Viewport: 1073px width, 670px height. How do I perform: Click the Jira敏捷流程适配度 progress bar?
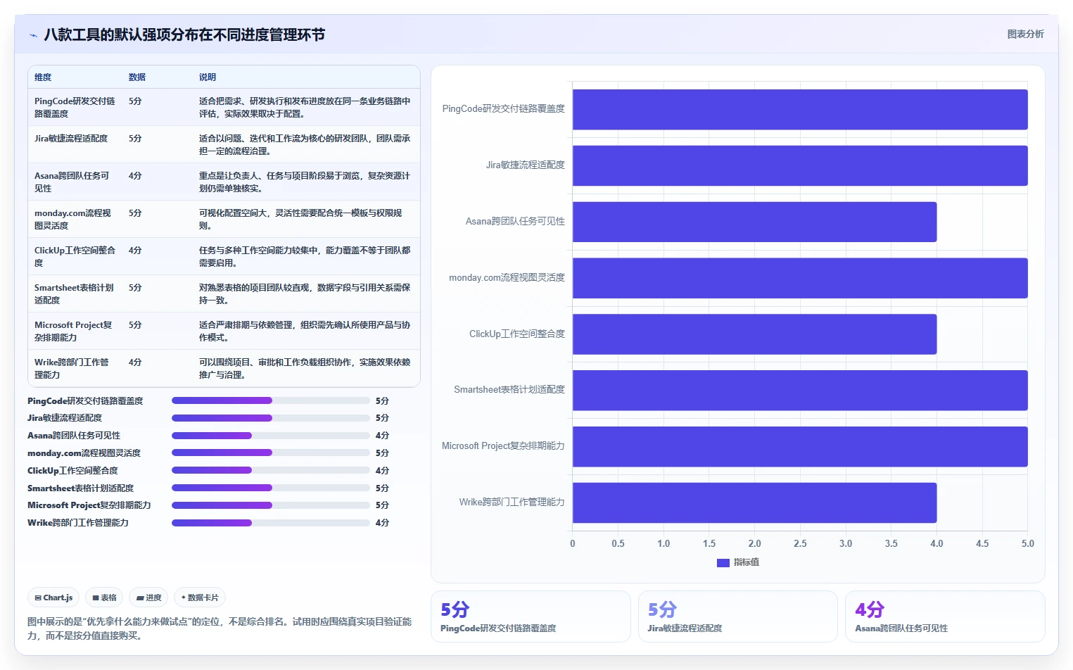click(x=271, y=418)
